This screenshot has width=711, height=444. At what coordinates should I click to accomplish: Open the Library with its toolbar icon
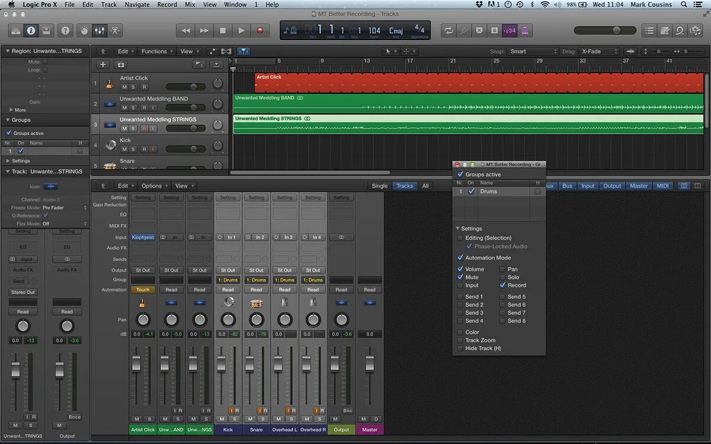tap(16, 30)
